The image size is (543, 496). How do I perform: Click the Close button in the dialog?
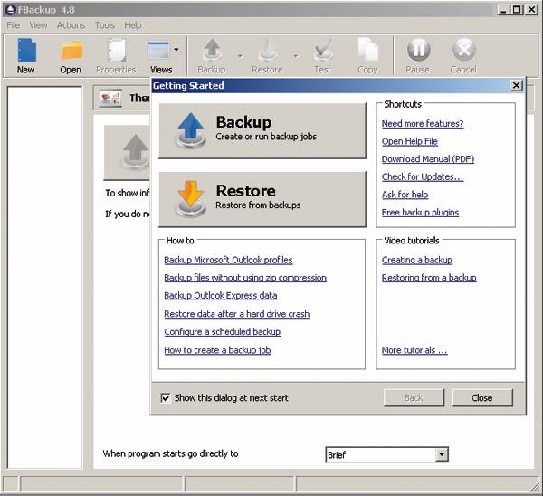coord(482,397)
